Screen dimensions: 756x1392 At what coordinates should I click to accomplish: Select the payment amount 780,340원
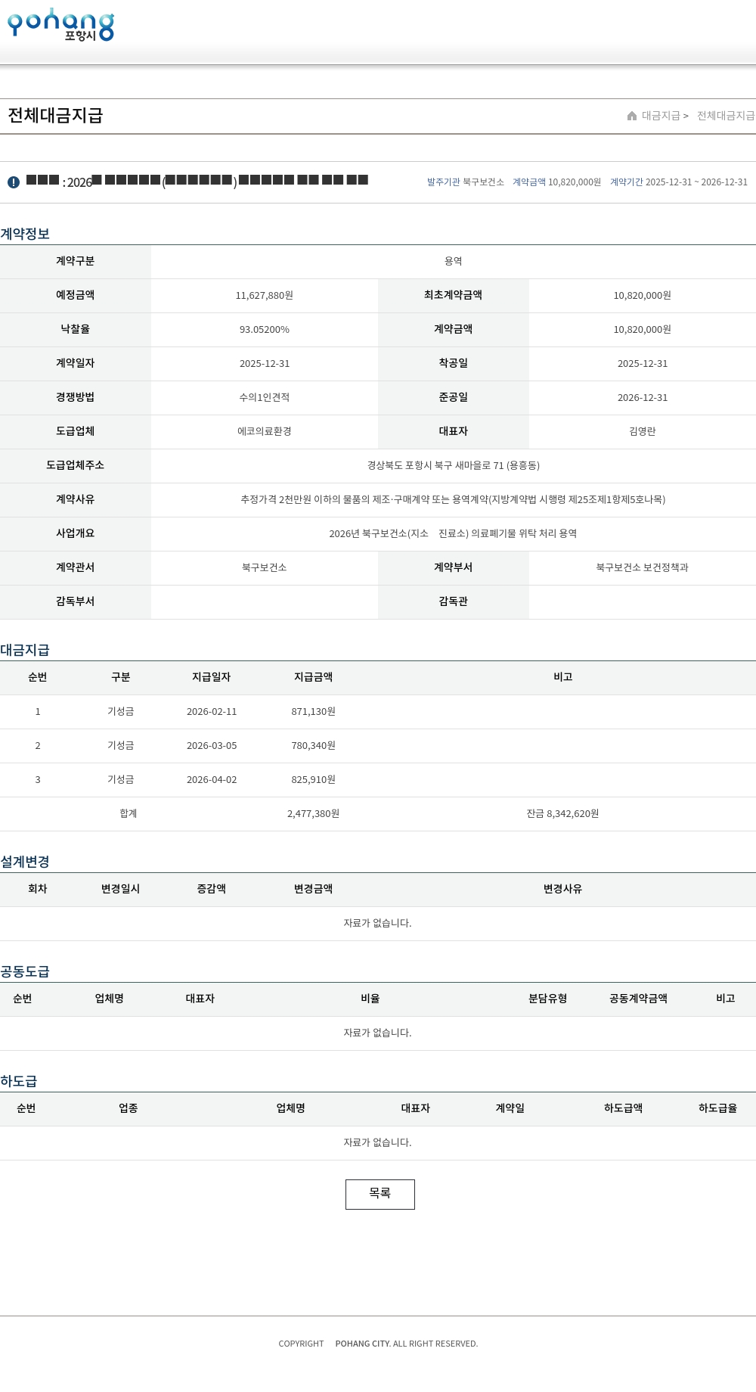click(x=313, y=746)
